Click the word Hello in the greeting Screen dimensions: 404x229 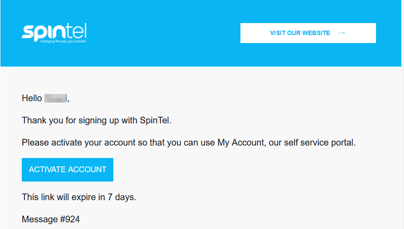pos(32,98)
